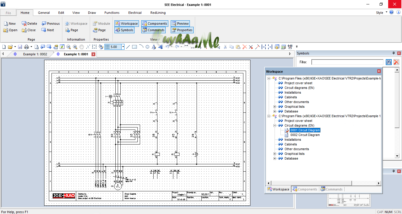Image resolution: width=402 pixels, height=214 pixels.
Task: Close the Workspace floating panel
Action: click(379, 71)
